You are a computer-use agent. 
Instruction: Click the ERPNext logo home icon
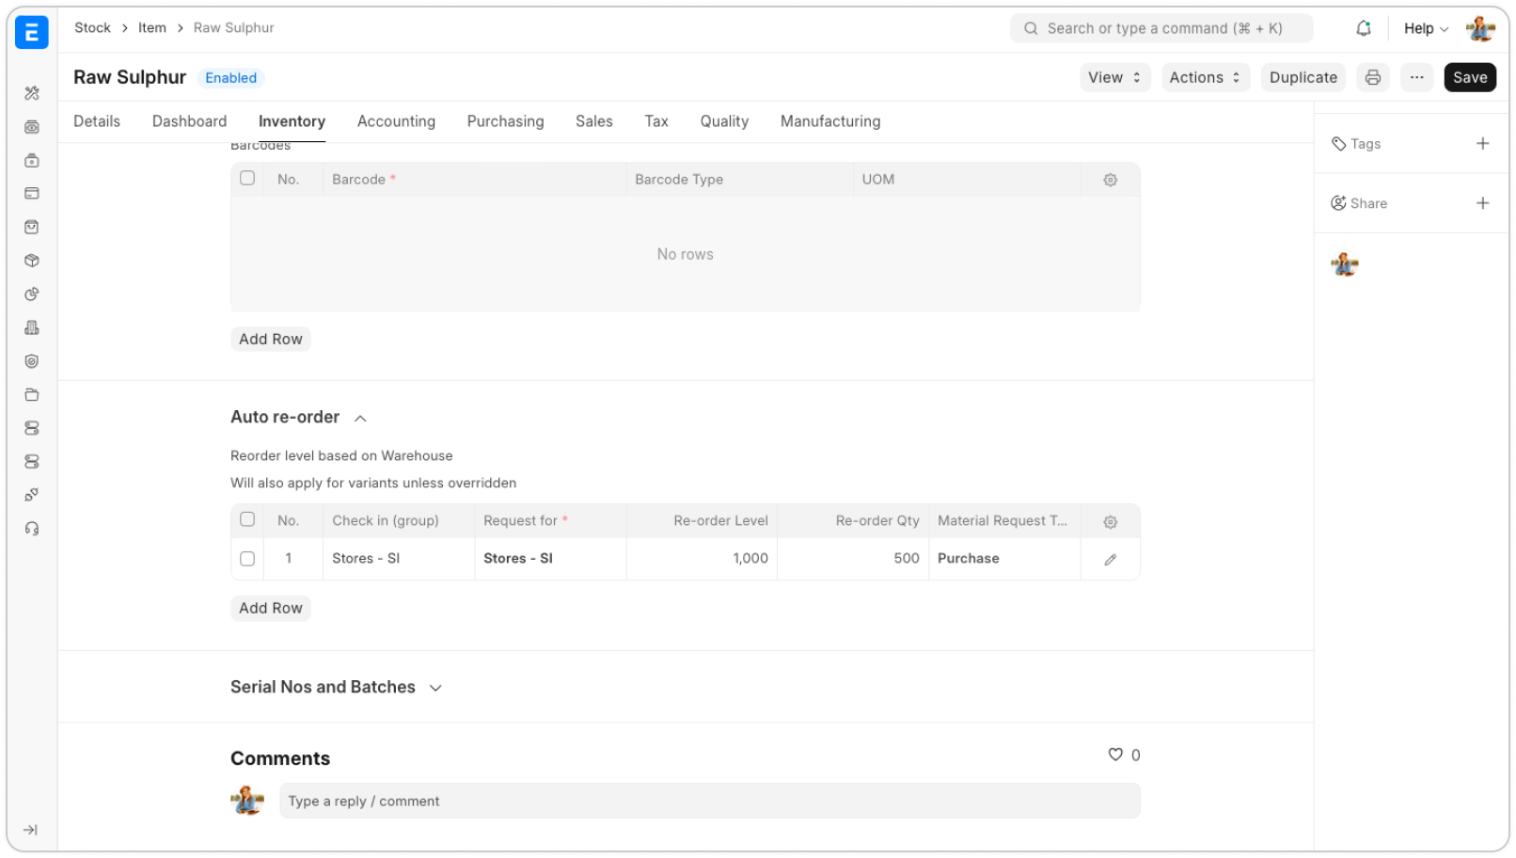(x=32, y=32)
